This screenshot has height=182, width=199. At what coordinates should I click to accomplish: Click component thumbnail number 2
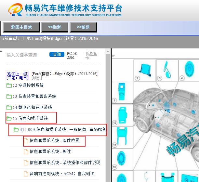click(x=145, y=71)
